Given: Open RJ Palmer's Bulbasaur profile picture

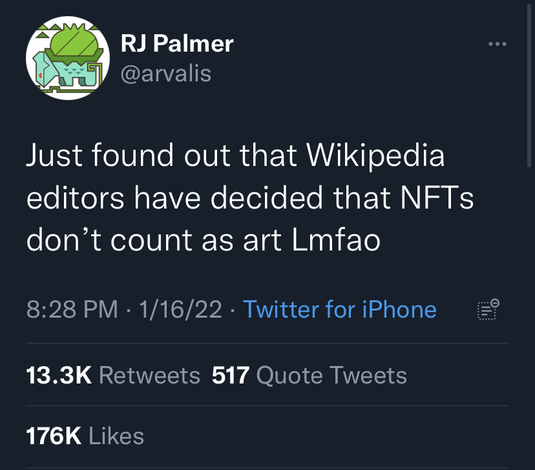Looking at the screenshot, I should (x=68, y=58).
